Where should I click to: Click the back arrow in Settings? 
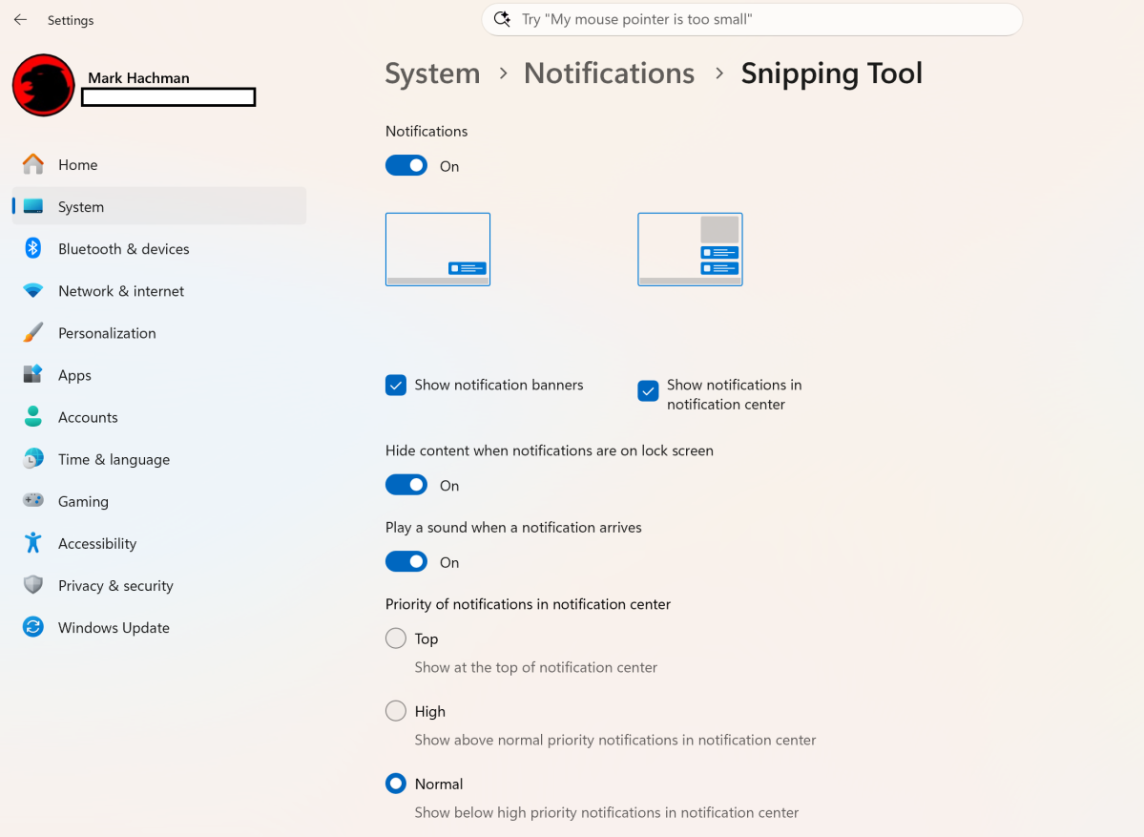[20, 20]
